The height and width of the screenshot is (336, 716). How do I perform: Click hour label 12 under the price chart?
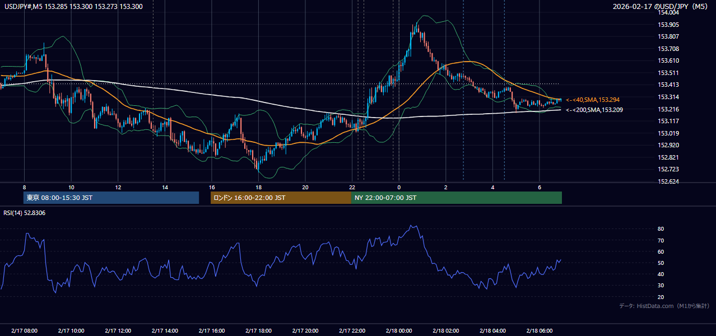tap(118, 187)
